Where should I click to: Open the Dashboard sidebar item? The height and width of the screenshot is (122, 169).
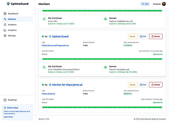click(x=18, y=14)
